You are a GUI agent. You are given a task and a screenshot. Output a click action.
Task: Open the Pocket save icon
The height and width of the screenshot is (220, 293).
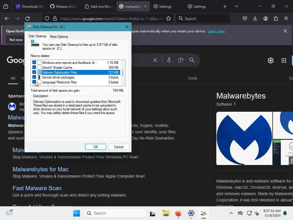[x=245, y=18]
